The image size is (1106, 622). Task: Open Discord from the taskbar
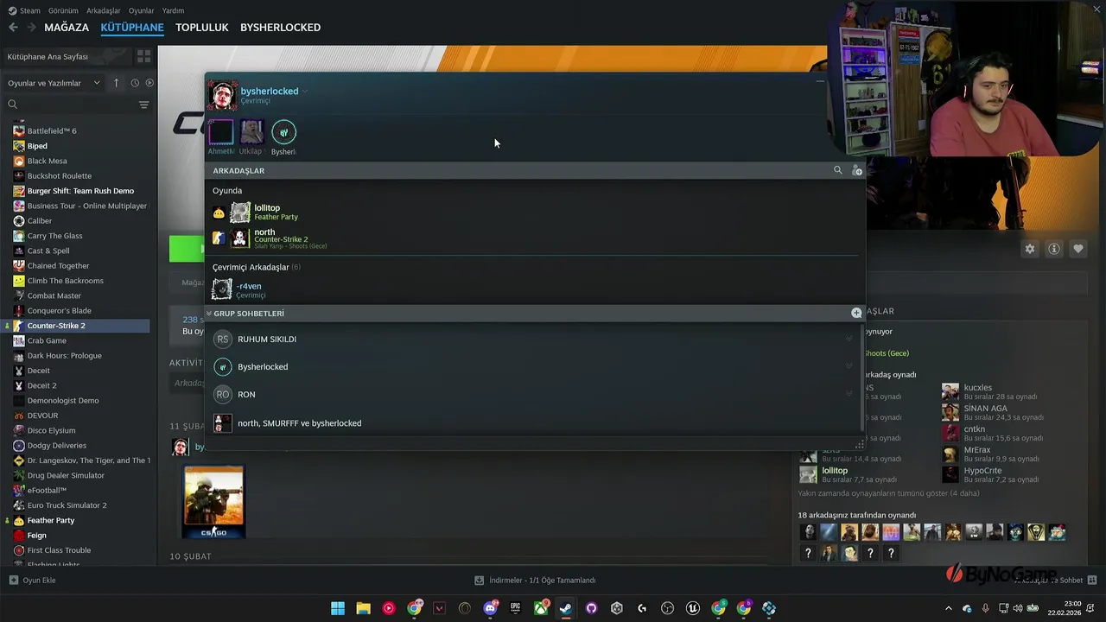(x=490, y=608)
